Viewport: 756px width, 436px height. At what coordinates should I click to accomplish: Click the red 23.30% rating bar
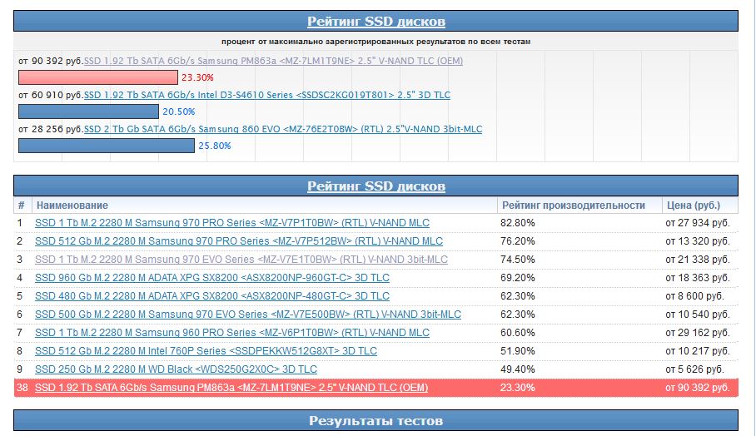pyautogui.click(x=98, y=77)
